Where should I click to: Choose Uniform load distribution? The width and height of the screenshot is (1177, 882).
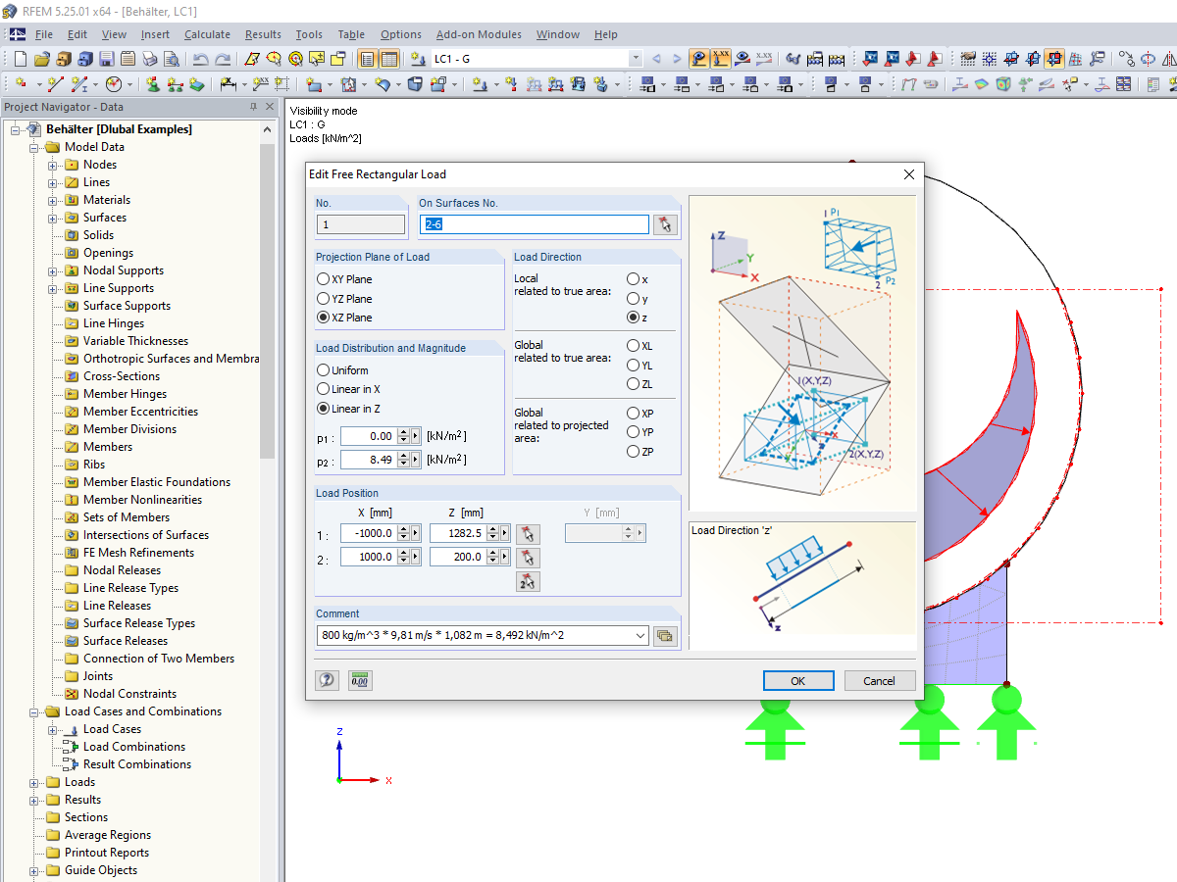pos(324,370)
